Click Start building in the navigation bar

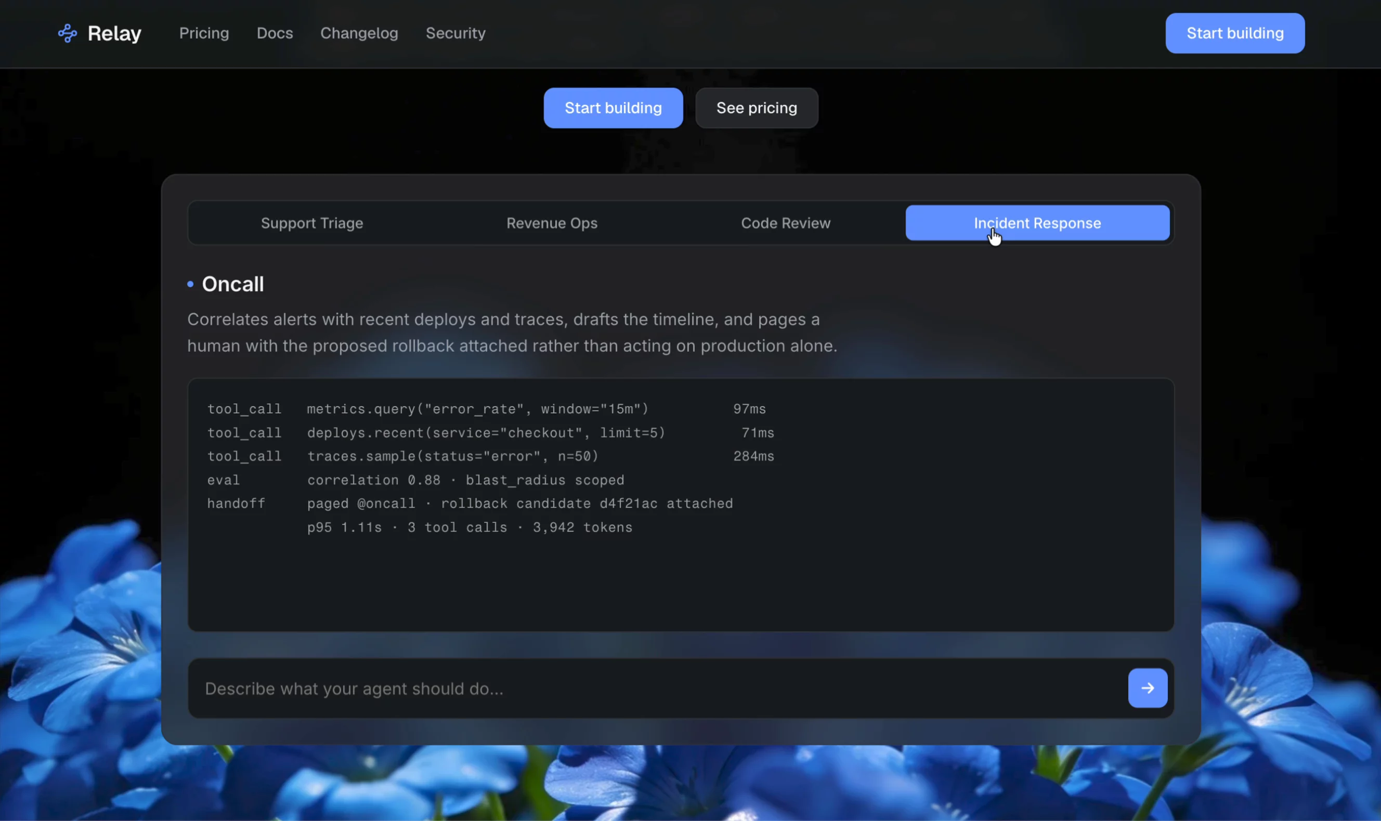(x=1235, y=33)
